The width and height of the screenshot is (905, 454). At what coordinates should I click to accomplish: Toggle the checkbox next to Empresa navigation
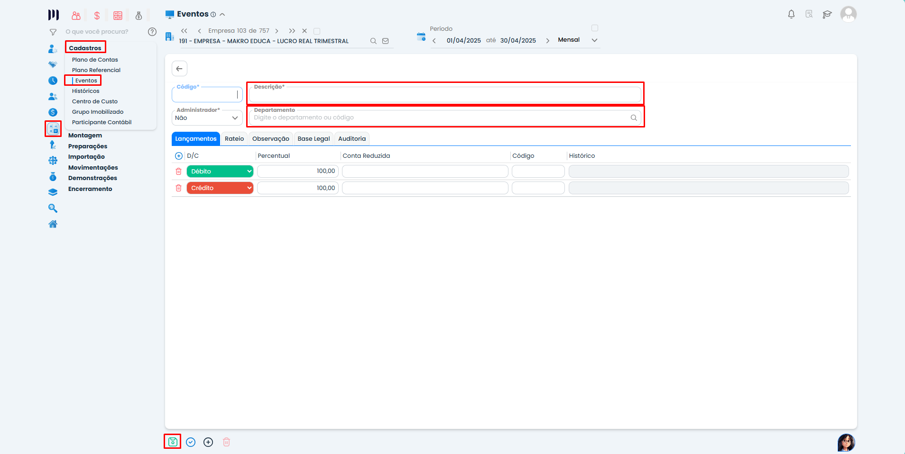(317, 31)
